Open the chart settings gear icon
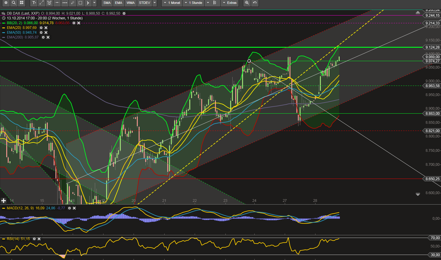 pos(6,3)
